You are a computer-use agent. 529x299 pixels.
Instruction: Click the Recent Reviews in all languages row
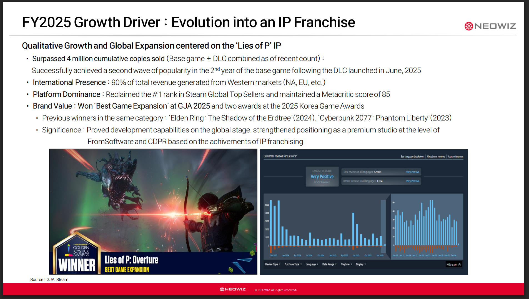tap(381, 181)
